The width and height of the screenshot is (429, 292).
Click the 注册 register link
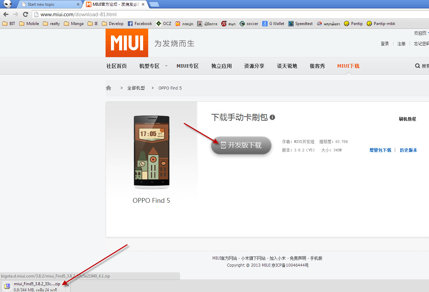coord(401,44)
